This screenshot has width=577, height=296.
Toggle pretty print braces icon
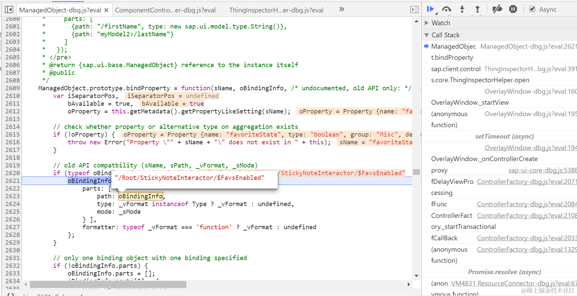(x=11, y=295)
